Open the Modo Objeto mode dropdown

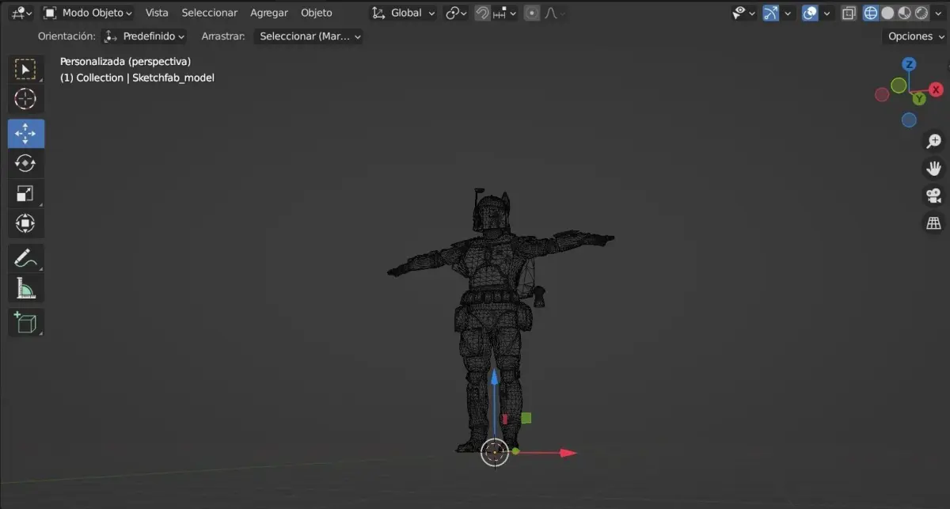point(89,13)
